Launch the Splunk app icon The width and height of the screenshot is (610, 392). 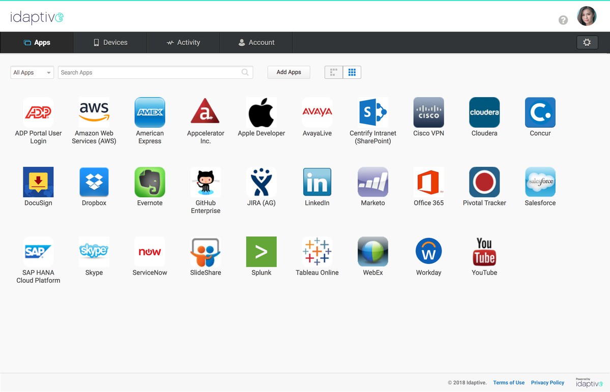(261, 252)
